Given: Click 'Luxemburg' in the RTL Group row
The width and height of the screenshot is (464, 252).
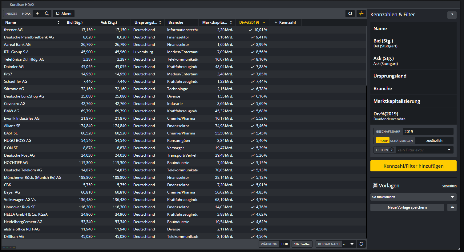Looking at the screenshot, I should (143, 52).
